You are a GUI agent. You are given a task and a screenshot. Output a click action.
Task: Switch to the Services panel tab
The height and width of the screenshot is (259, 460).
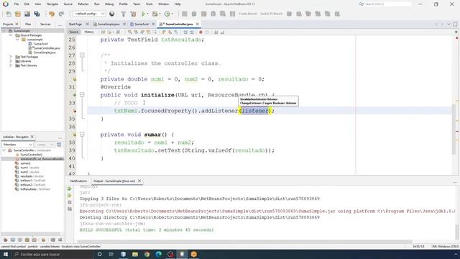45,24
